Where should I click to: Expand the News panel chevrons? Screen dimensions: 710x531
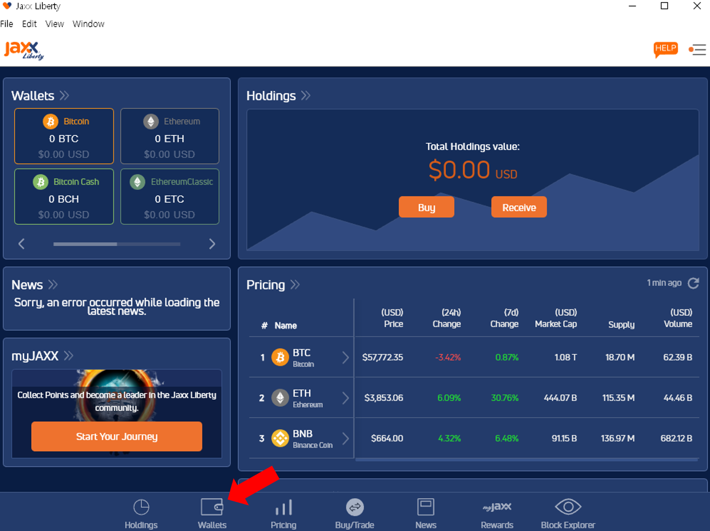click(53, 284)
